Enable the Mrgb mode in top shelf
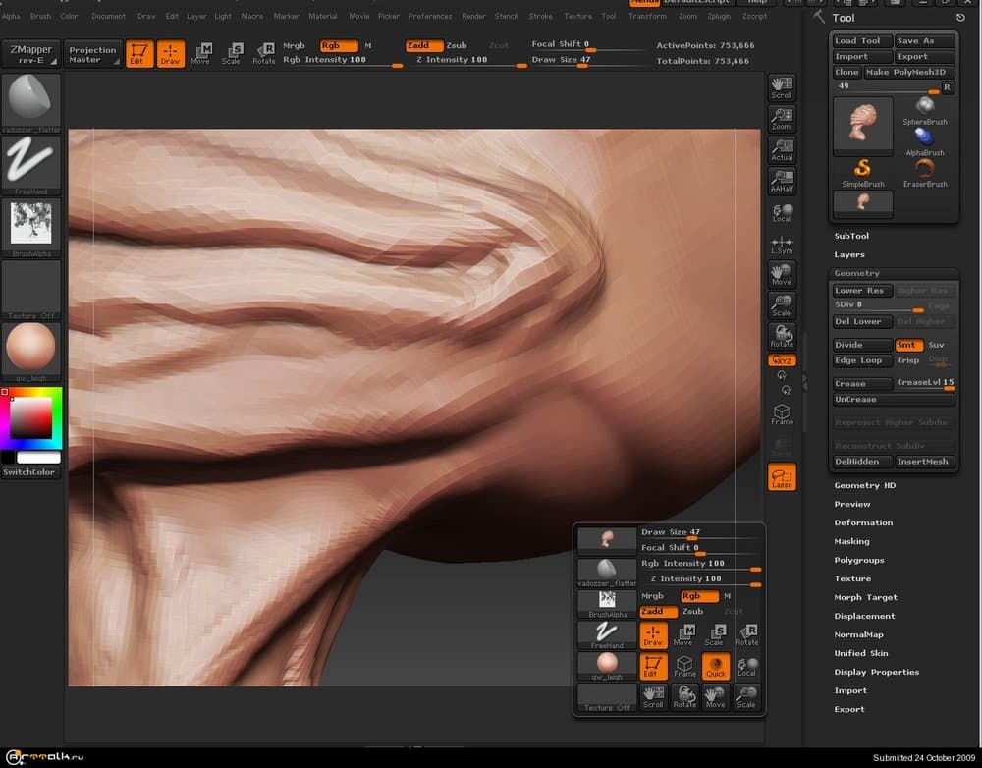The width and height of the screenshot is (982, 768). [294, 45]
